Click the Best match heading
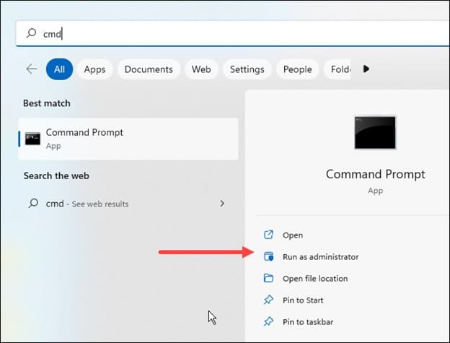Screen dimensions: 450x343 pos(47,103)
